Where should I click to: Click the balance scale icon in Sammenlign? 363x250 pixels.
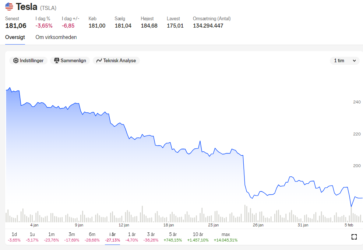[57, 60]
